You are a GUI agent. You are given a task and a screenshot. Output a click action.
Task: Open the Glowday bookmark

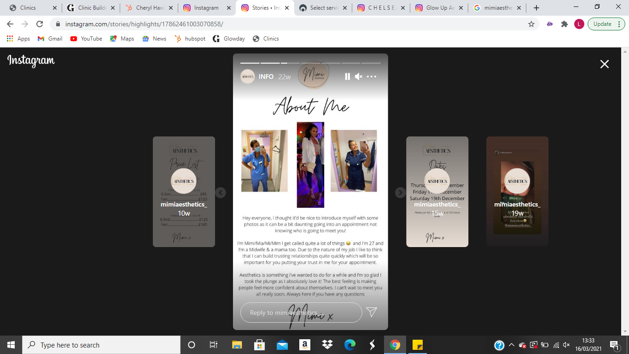229,39
